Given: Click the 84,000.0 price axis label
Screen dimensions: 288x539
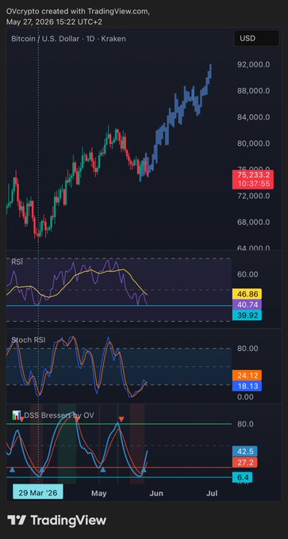Looking at the screenshot, I should click(x=253, y=117).
